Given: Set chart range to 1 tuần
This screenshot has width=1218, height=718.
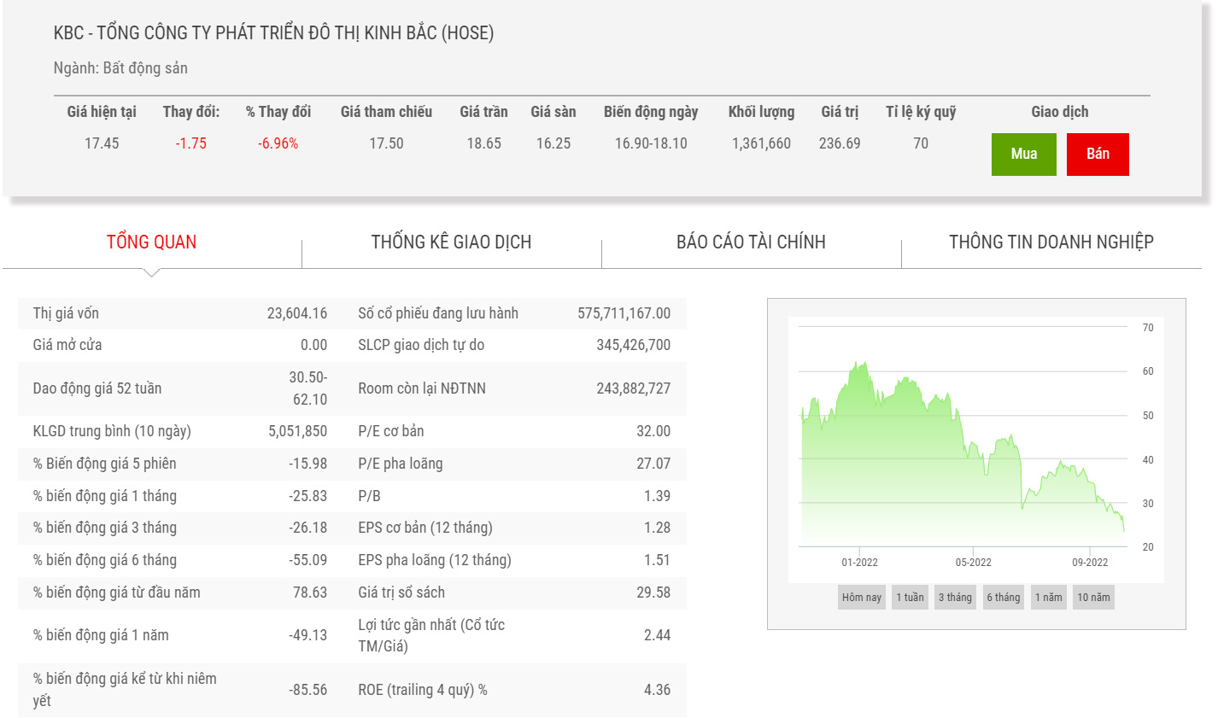Looking at the screenshot, I should [910, 598].
